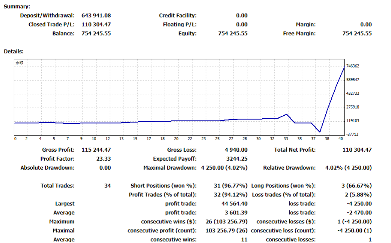This screenshot has width=391, height=243.
Task: Select the Credit Facility label
Action: [178, 16]
